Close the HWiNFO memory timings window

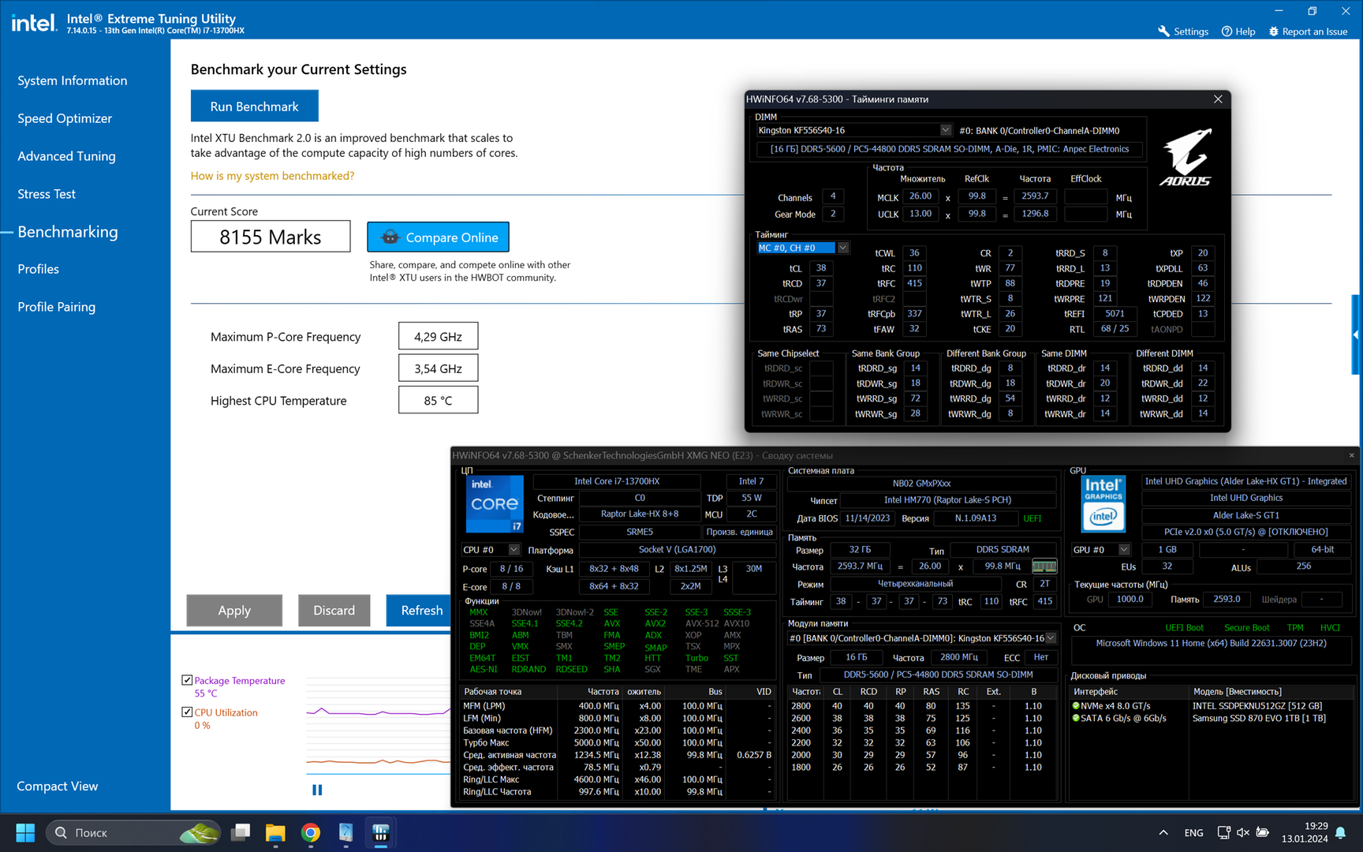click(1218, 99)
